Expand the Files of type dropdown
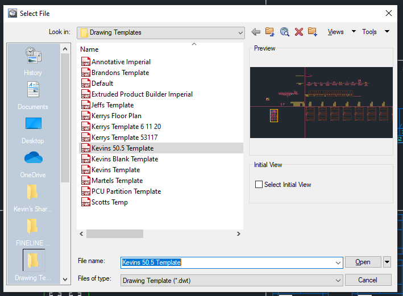 coord(338,280)
